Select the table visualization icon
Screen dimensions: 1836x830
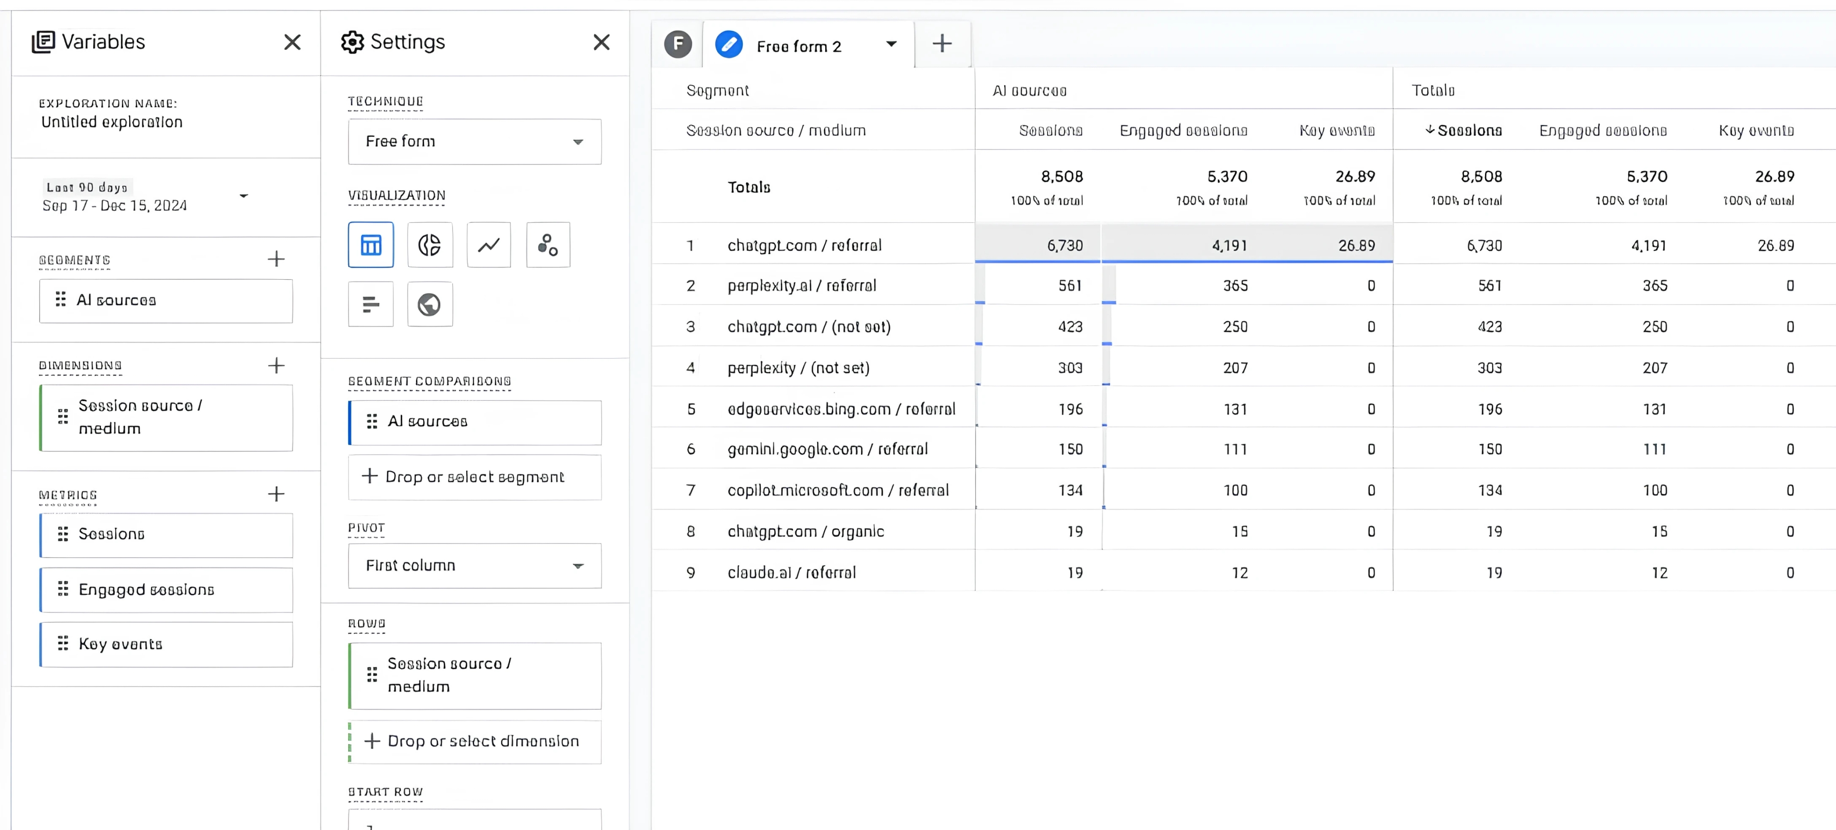371,245
